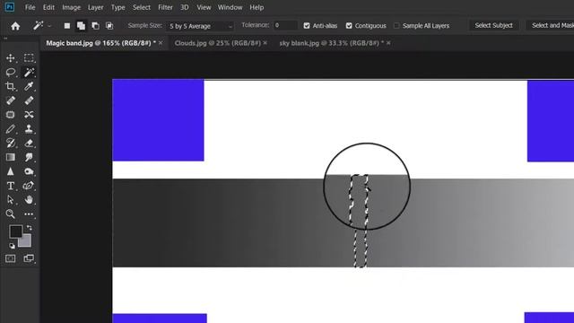The width and height of the screenshot is (574, 323).
Task: Choose Add to Selection mode
Action: coord(81,26)
